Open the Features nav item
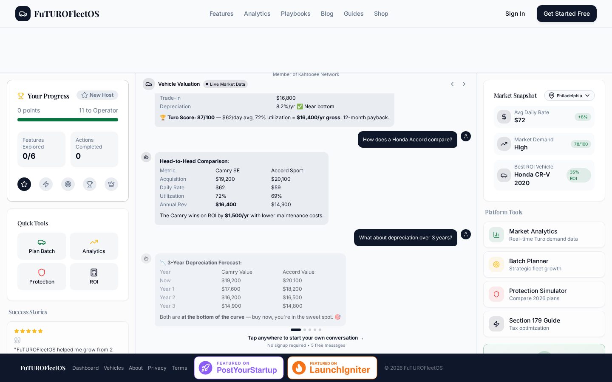Screen dimensions: 612x382 pyautogui.click(x=221, y=14)
